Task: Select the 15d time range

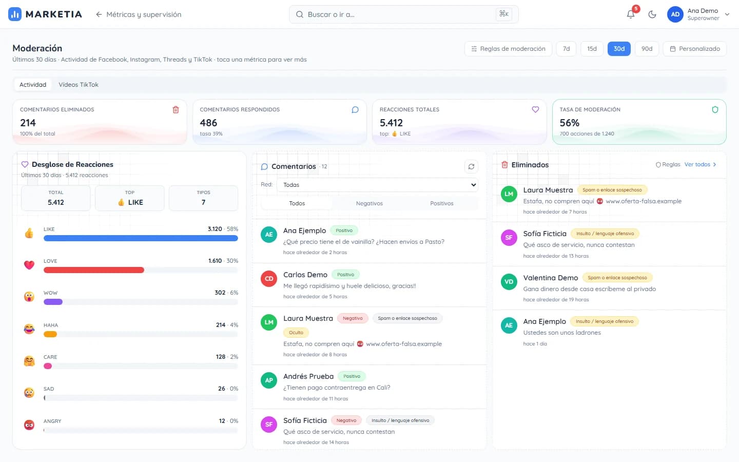Action: 592,49
